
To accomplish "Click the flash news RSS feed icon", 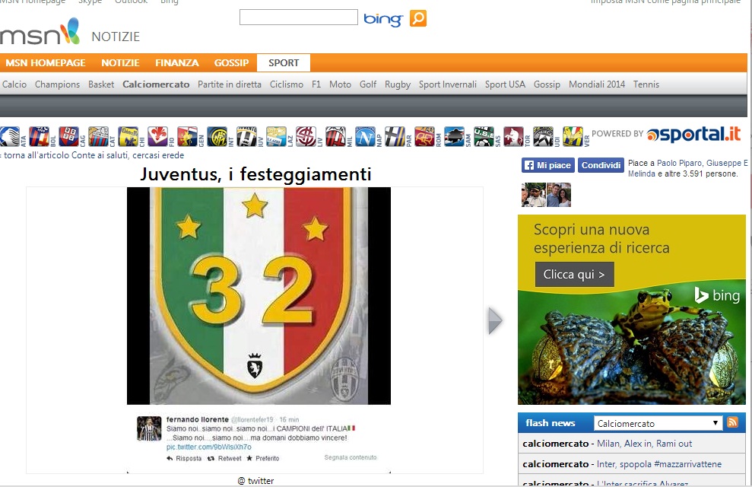I will (732, 422).
